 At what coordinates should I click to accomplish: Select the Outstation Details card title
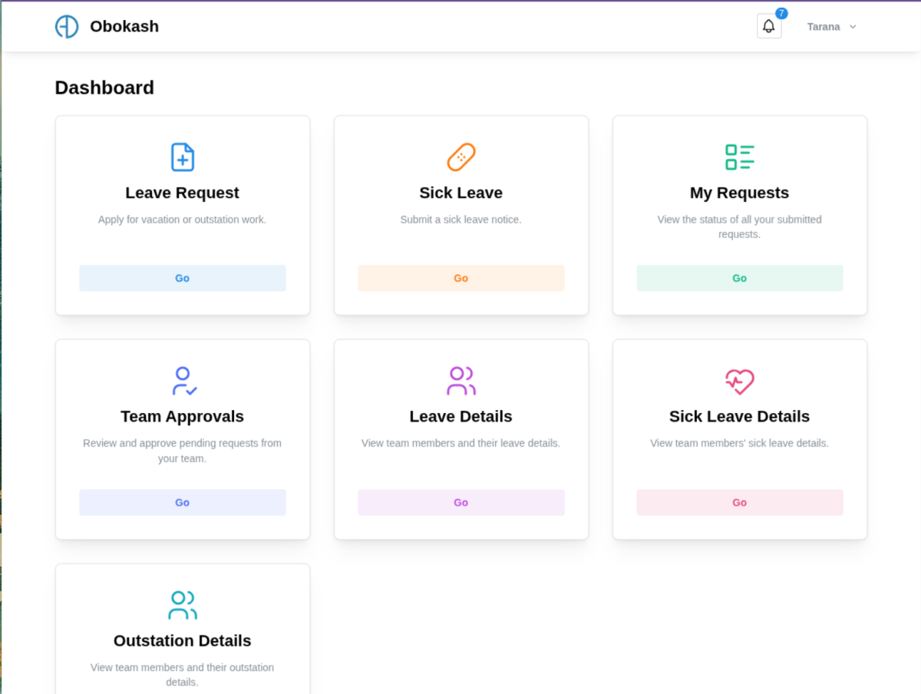click(x=183, y=641)
